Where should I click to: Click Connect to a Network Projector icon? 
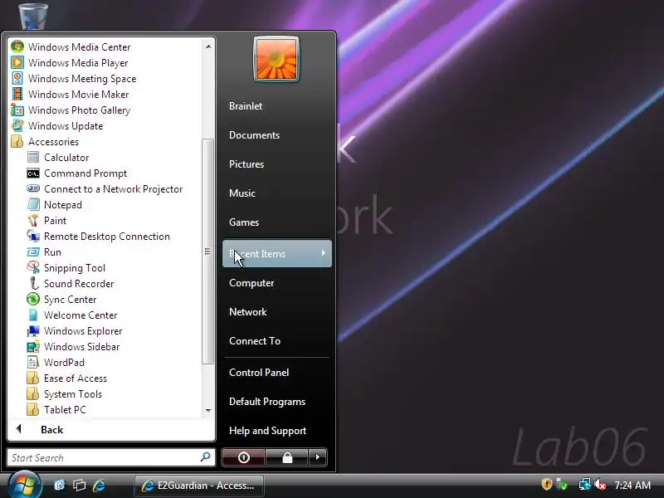pyautogui.click(x=33, y=189)
